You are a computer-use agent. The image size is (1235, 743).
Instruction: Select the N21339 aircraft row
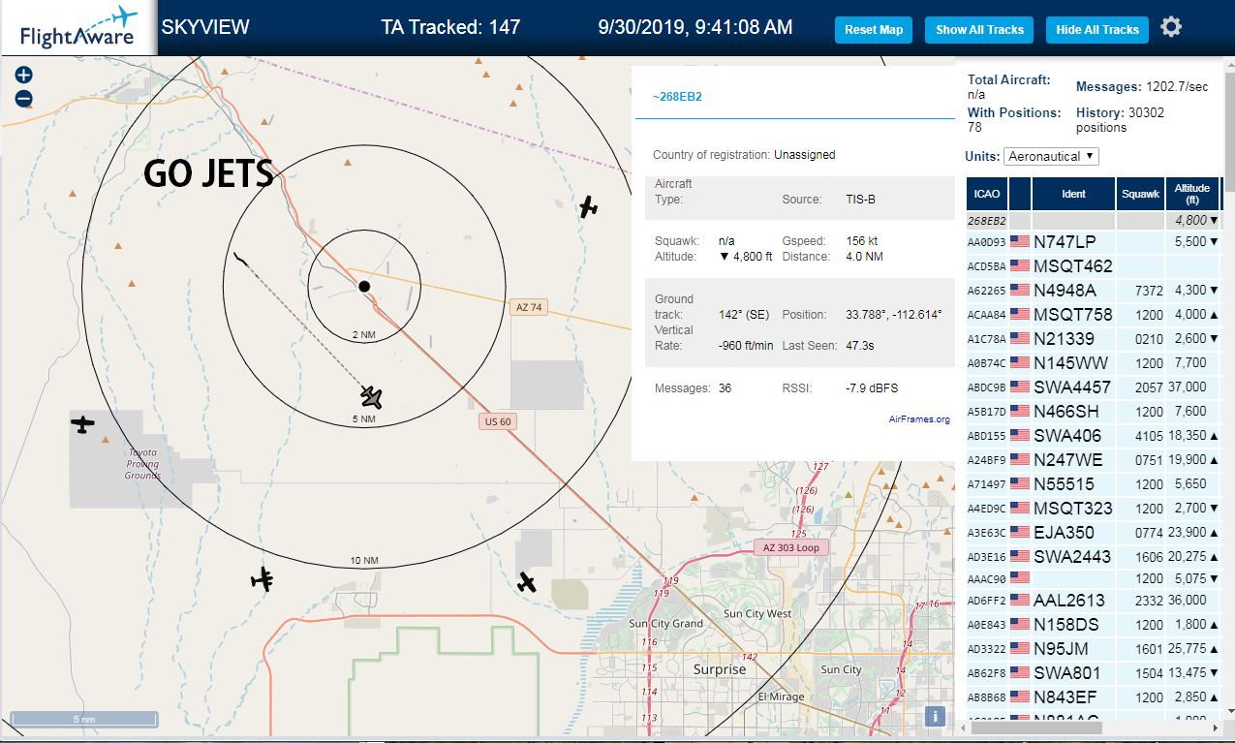pyautogui.click(x=1094, y=339)
